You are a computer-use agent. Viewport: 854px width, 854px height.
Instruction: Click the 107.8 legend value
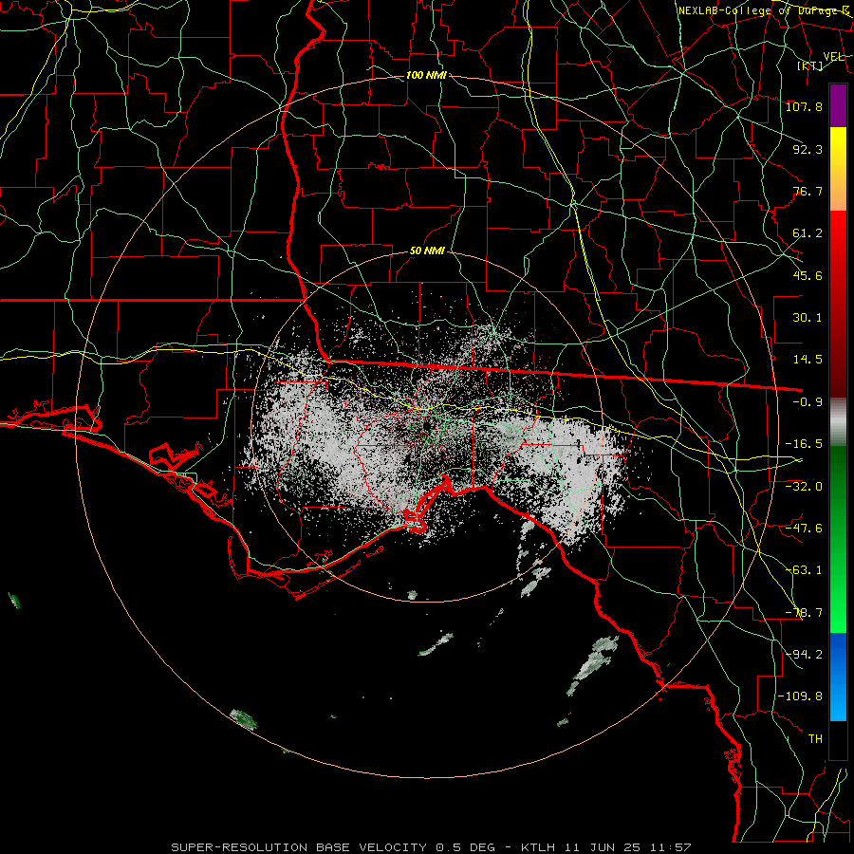(804, 106)
